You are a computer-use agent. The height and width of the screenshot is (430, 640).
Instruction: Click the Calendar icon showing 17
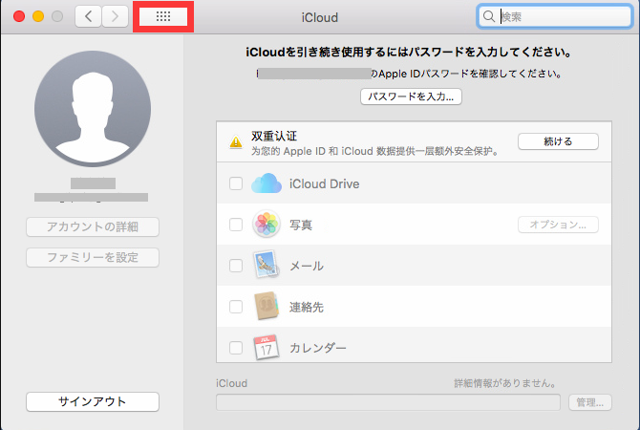click(x=267, y=347)
